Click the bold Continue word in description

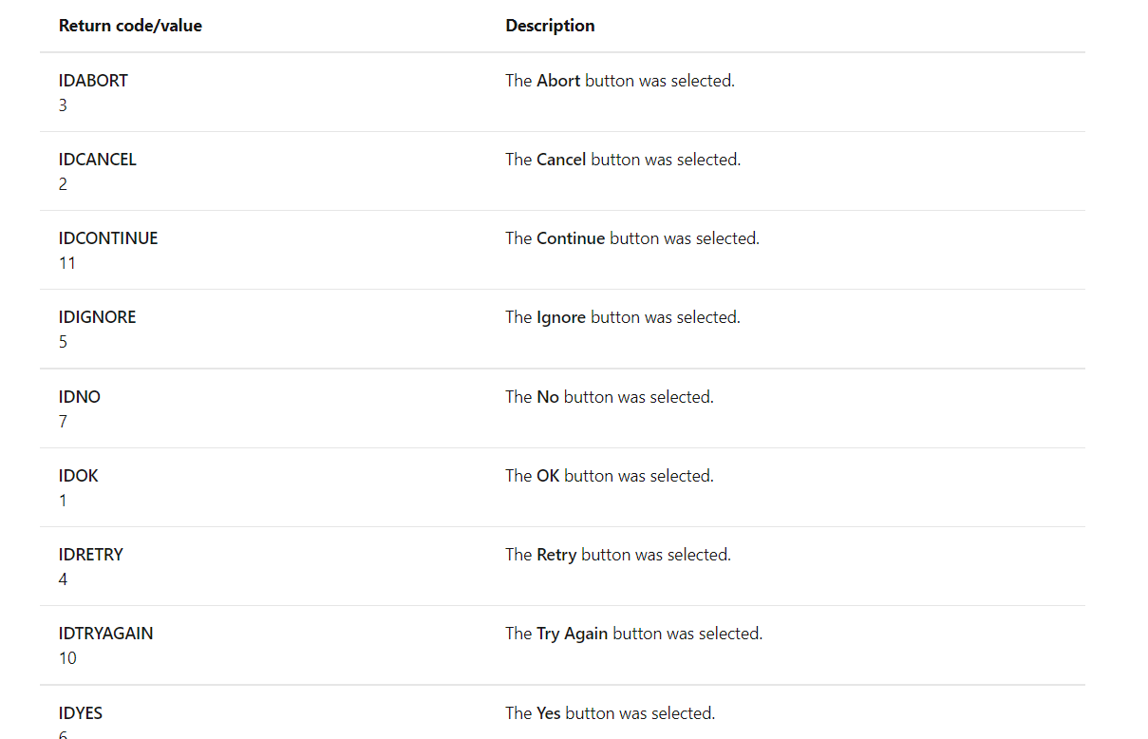pos(571,238)
